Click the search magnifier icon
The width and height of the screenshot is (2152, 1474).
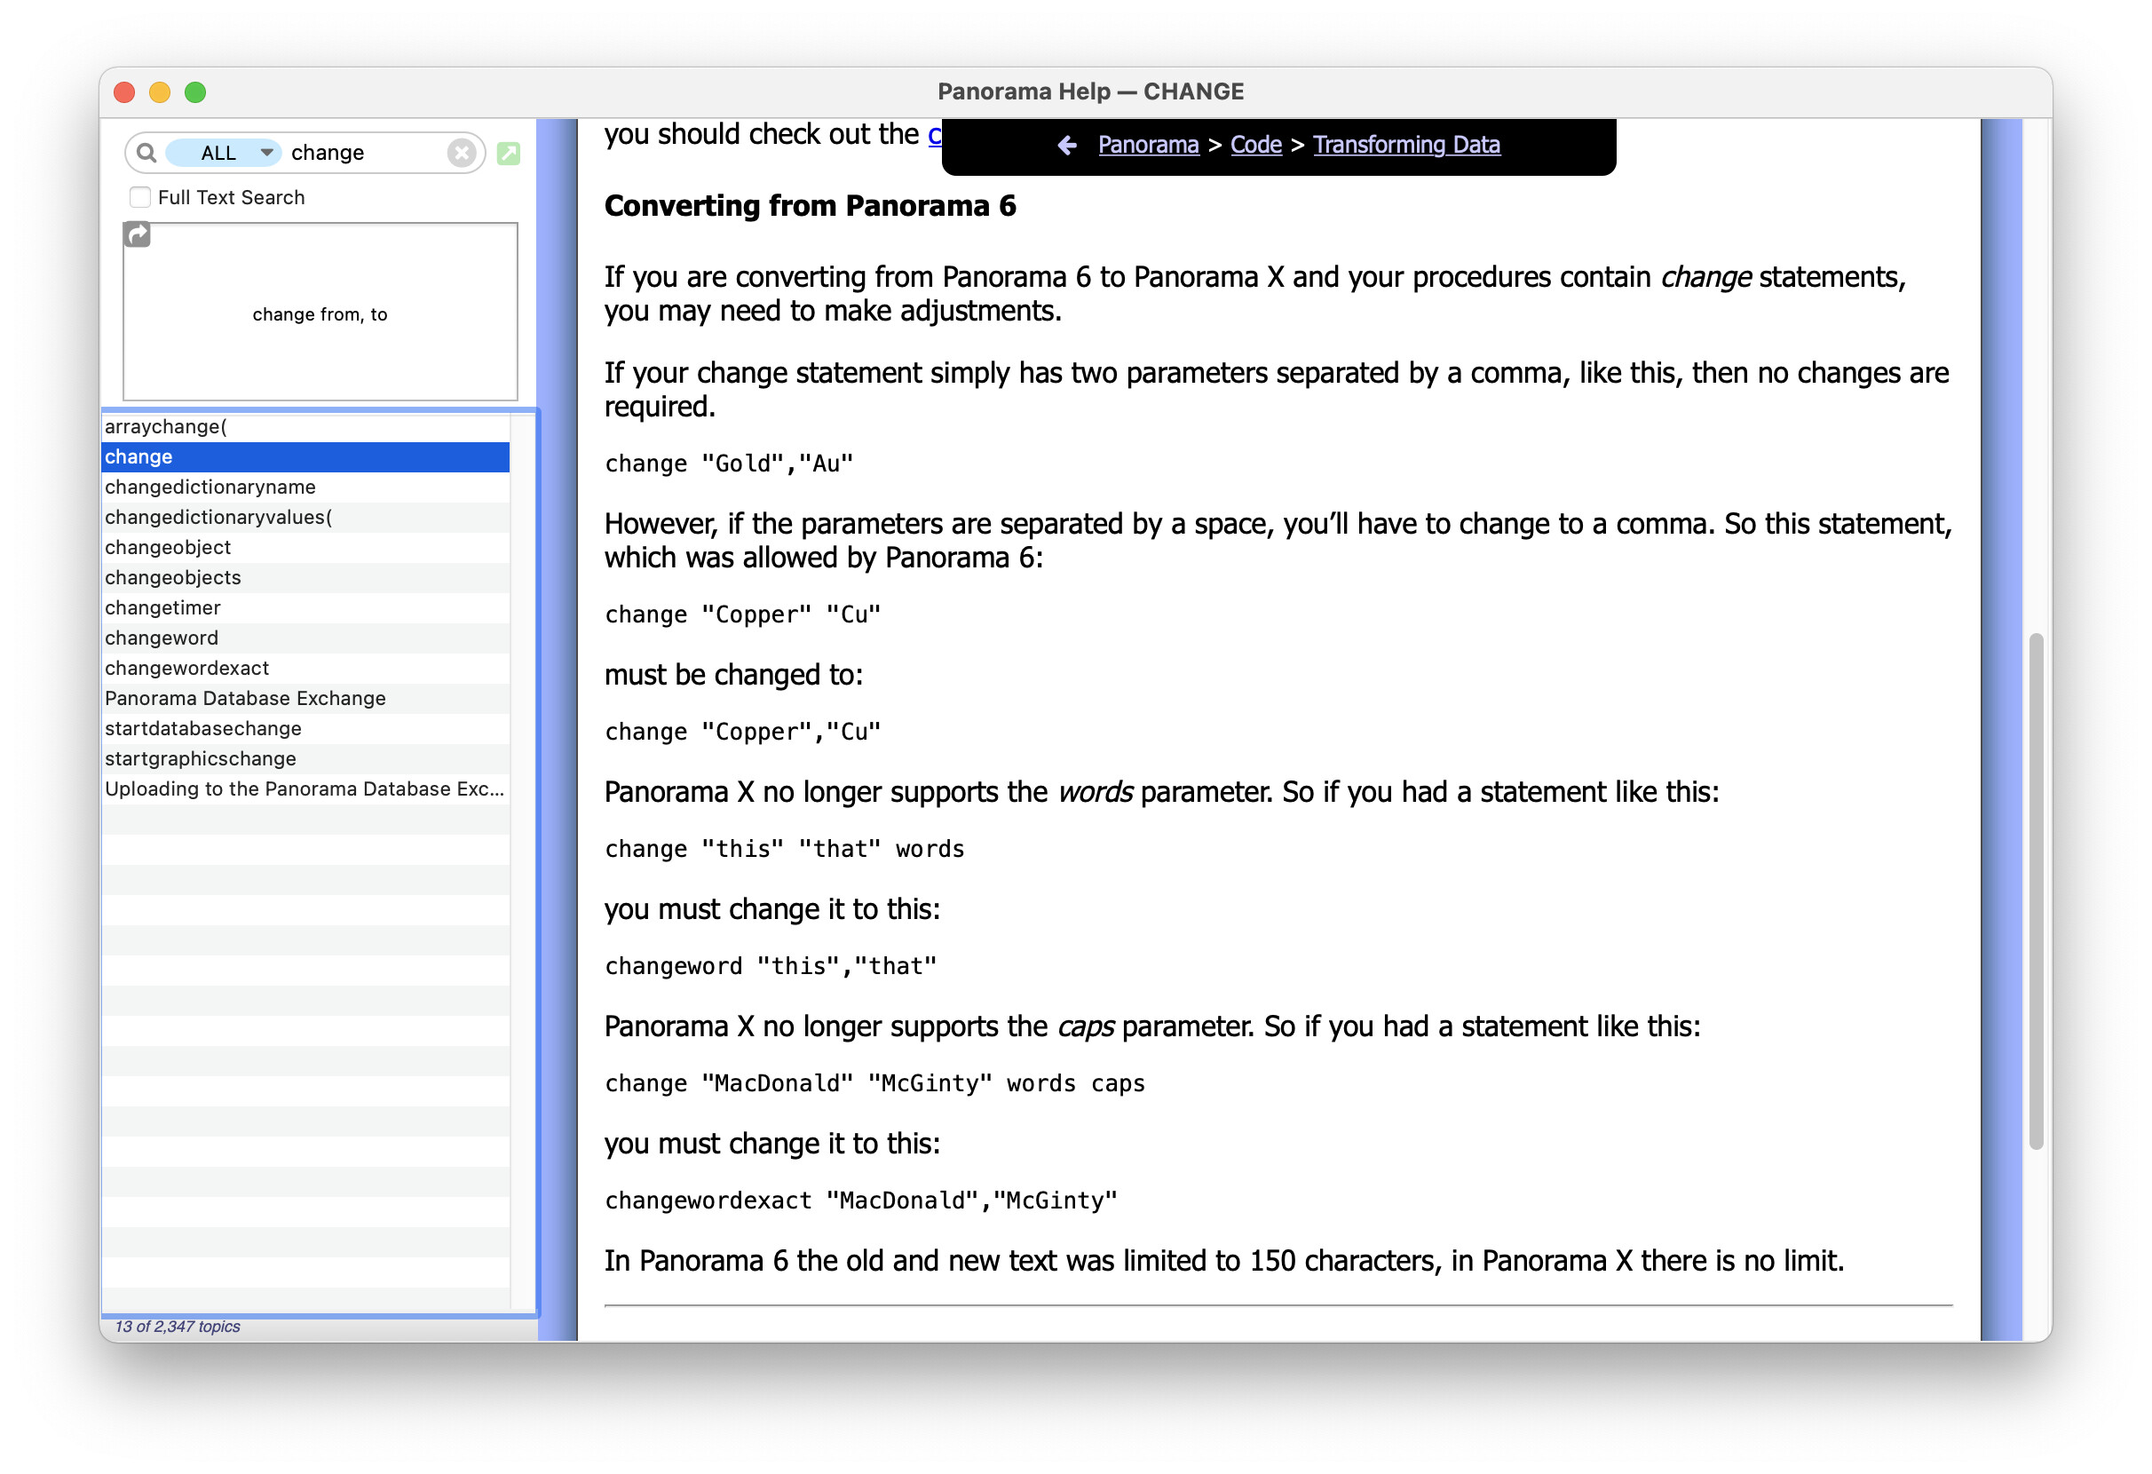point(146,152)
